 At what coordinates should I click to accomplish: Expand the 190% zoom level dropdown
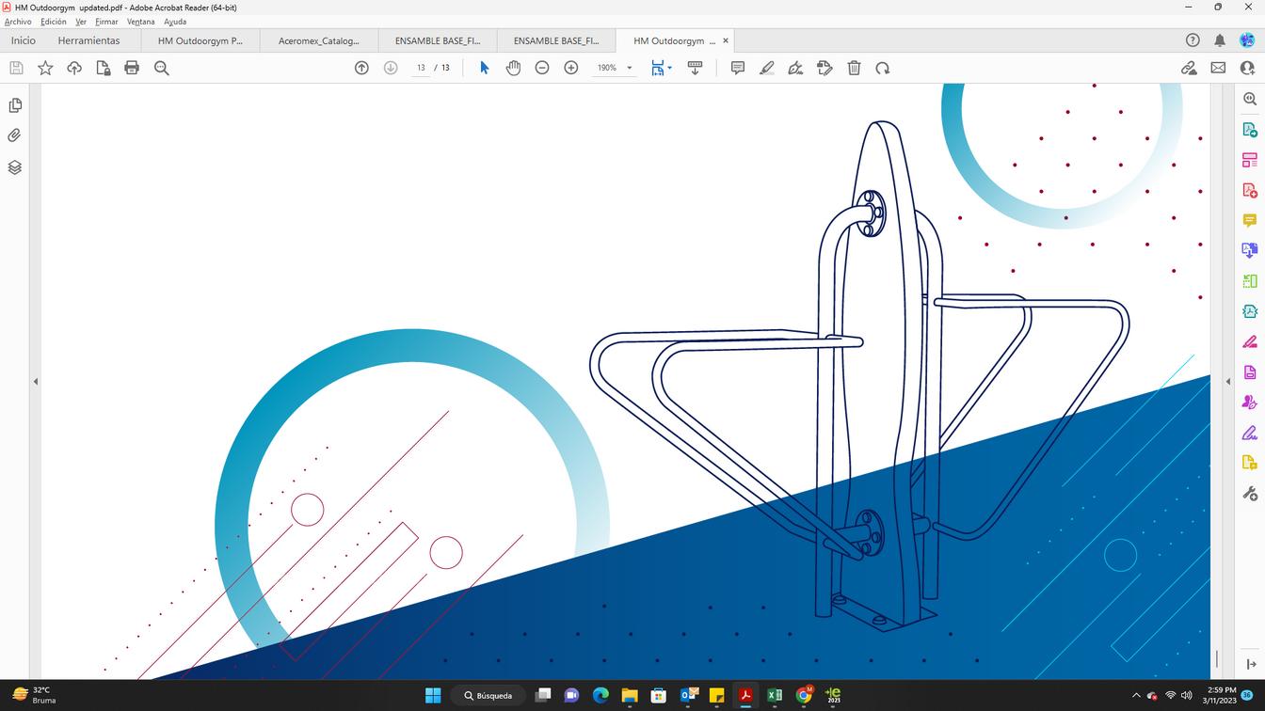tap(630, 68)
